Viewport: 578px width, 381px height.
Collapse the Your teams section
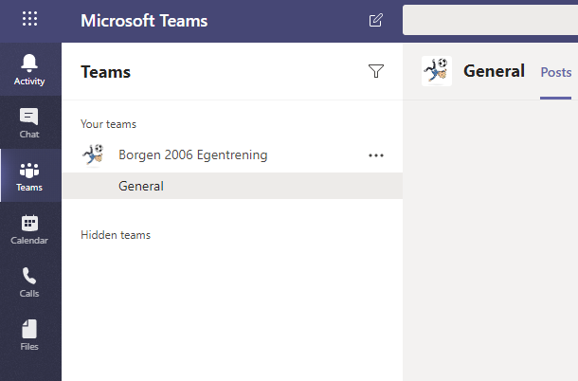point(108,124)
